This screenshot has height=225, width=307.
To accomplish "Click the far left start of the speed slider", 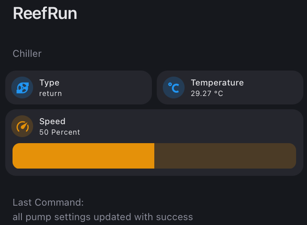I will pos(15,156).
